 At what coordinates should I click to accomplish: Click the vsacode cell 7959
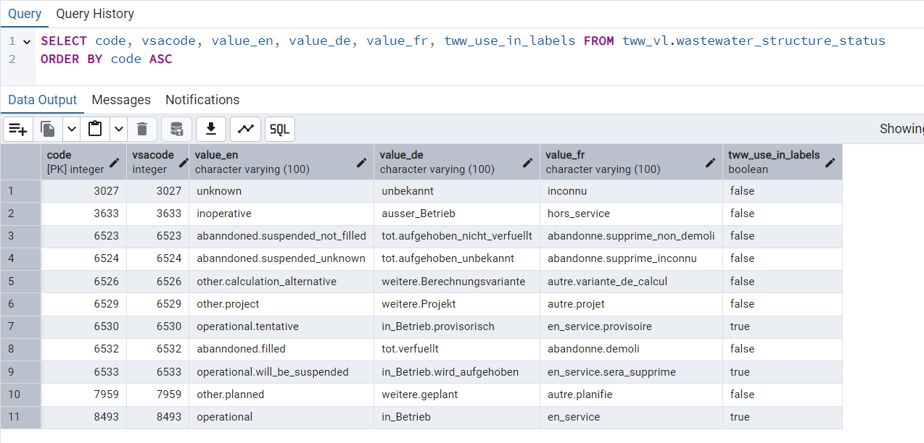click(157, 395)
